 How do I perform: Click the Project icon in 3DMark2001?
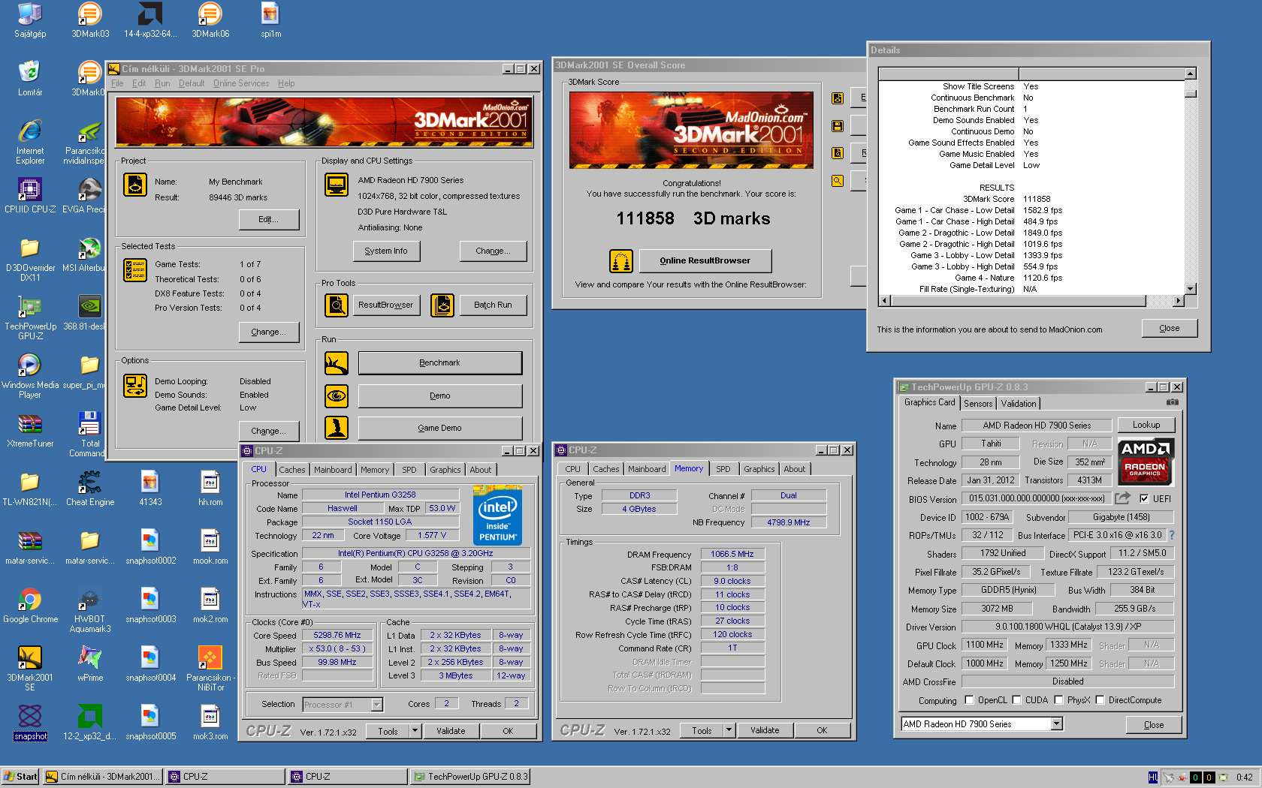click(135, 185)
